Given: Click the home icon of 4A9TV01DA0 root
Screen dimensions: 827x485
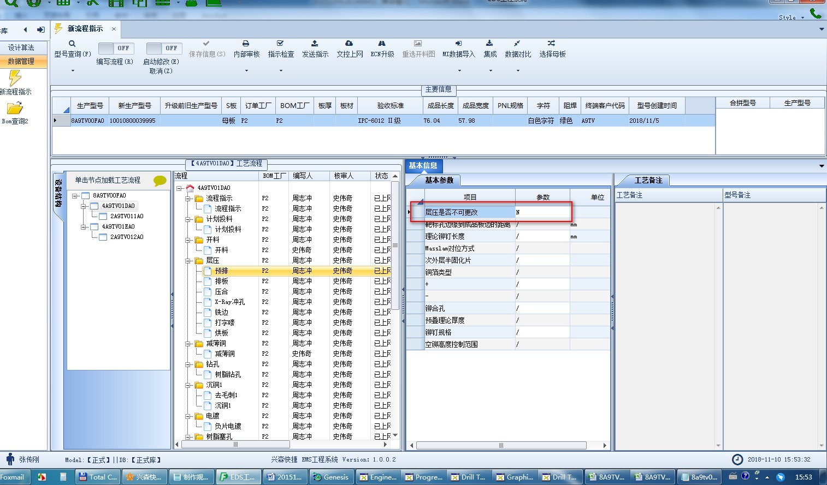Looking at the screenshot, I should click(x=190, y=188).
